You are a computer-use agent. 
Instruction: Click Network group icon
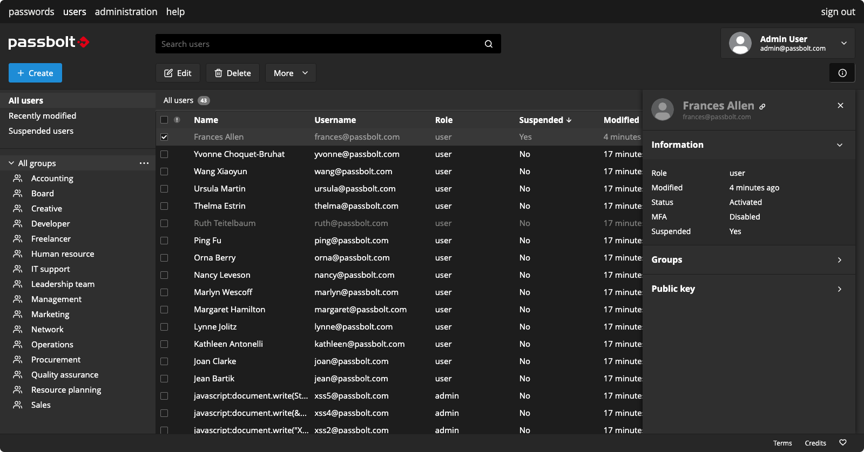(18, 329)
